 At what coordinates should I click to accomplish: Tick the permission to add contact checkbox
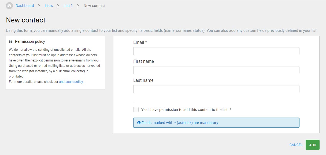point(136,110)
